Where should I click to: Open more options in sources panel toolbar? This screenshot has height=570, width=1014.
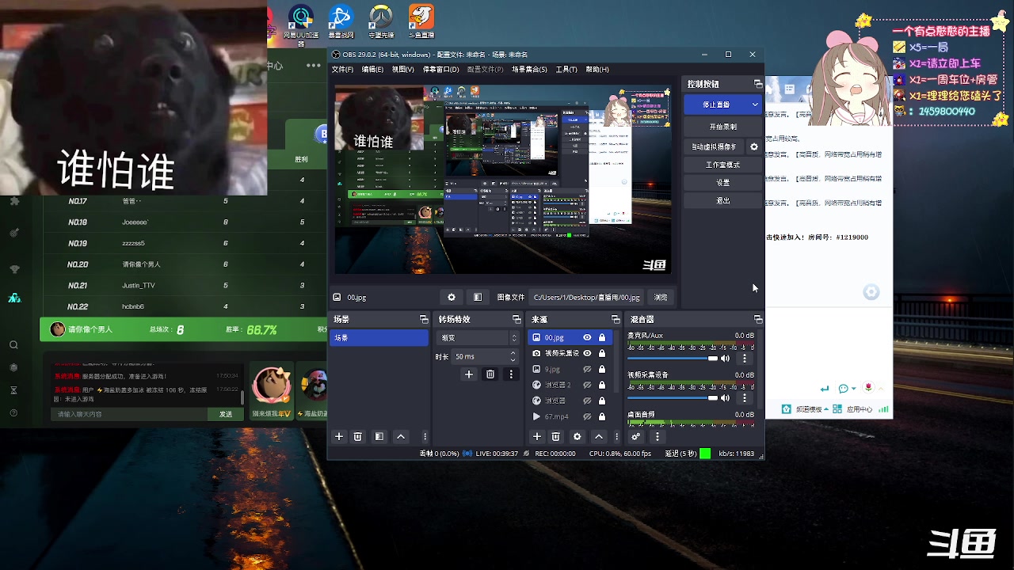click(617, 437)
